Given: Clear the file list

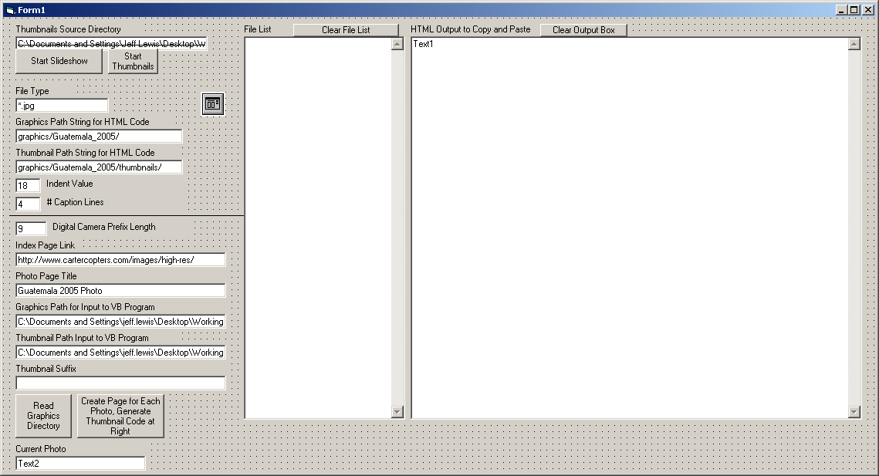Looking at the screenshot, I should pyautogui.click(x=345, y=30).
